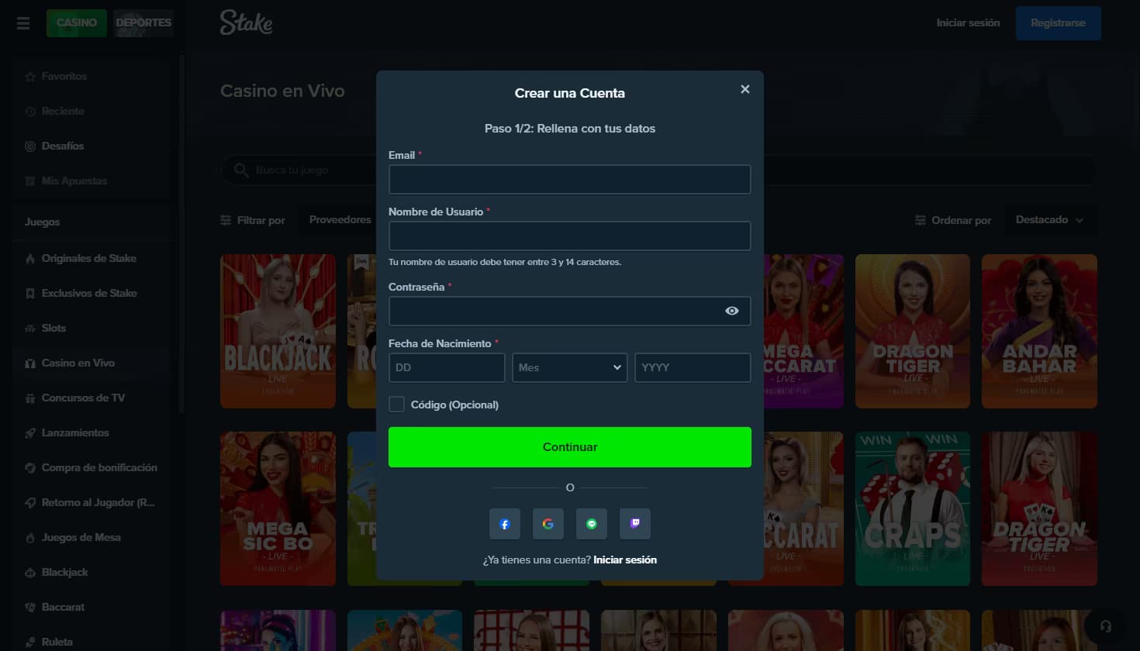The image size is (1140, 651).
Task: Open the Mes month dropdown
Action: coord(569,367)
